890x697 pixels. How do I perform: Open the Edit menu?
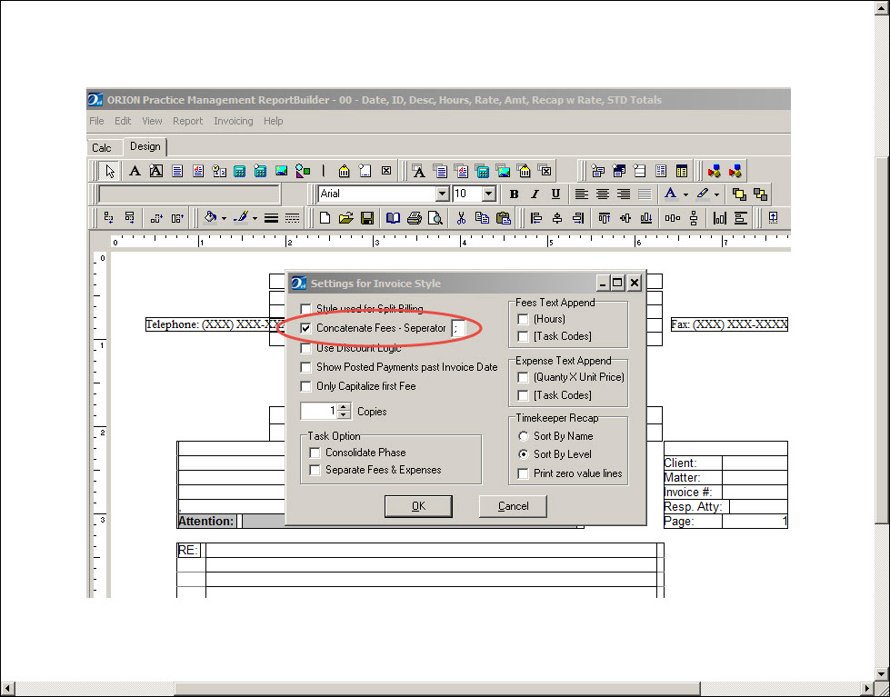(123, 121)
